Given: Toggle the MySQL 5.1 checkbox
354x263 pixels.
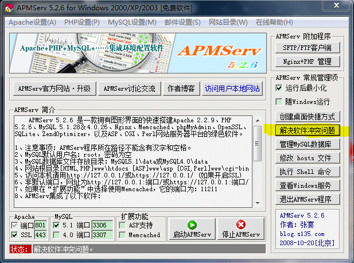Looking at the screenshot, I should pyautogui.click(x=56, y=225).
